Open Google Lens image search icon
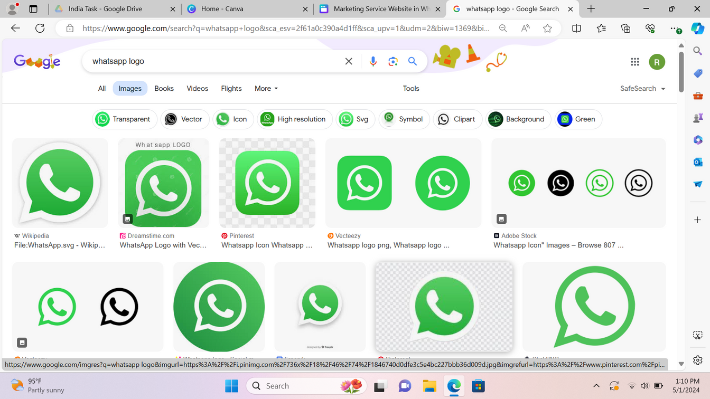Image resolution: width=710 pixels, height=399 pixels. [x=393, y=61]
